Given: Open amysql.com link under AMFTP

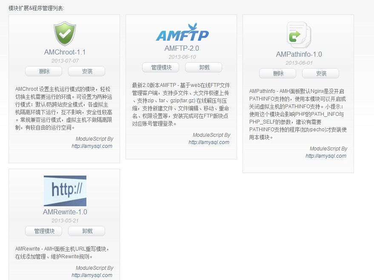Looking at the screenshot, I should tap(209, 142).
